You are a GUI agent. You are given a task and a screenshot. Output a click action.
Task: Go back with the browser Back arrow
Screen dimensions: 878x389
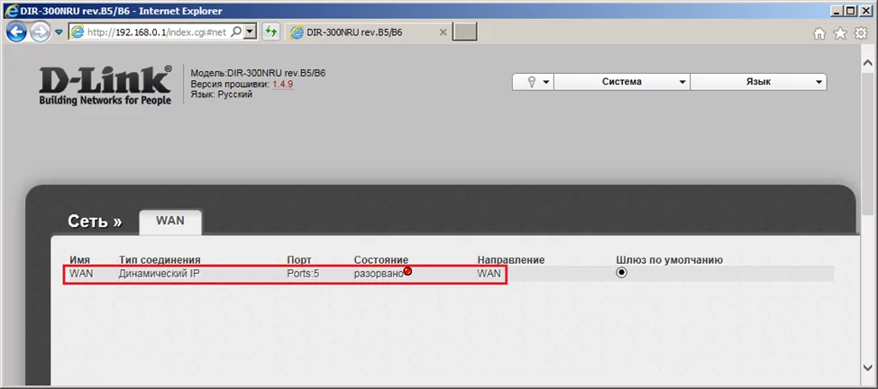coord(16,32)
